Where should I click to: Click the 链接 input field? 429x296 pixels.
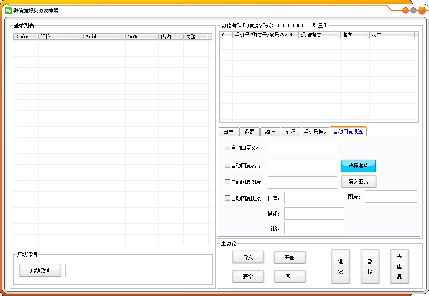coord(314,228)
